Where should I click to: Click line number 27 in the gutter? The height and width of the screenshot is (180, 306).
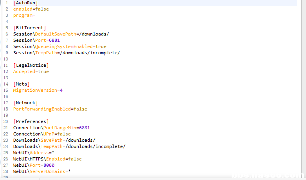pyautogui.click(x=5, y=165)
